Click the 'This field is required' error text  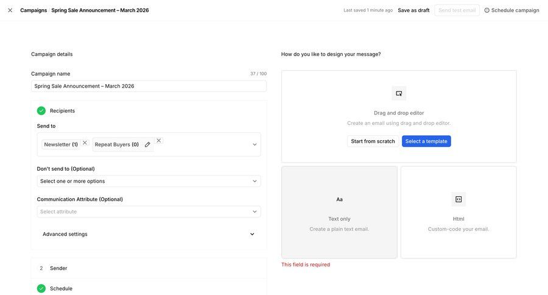coord(306,265)
